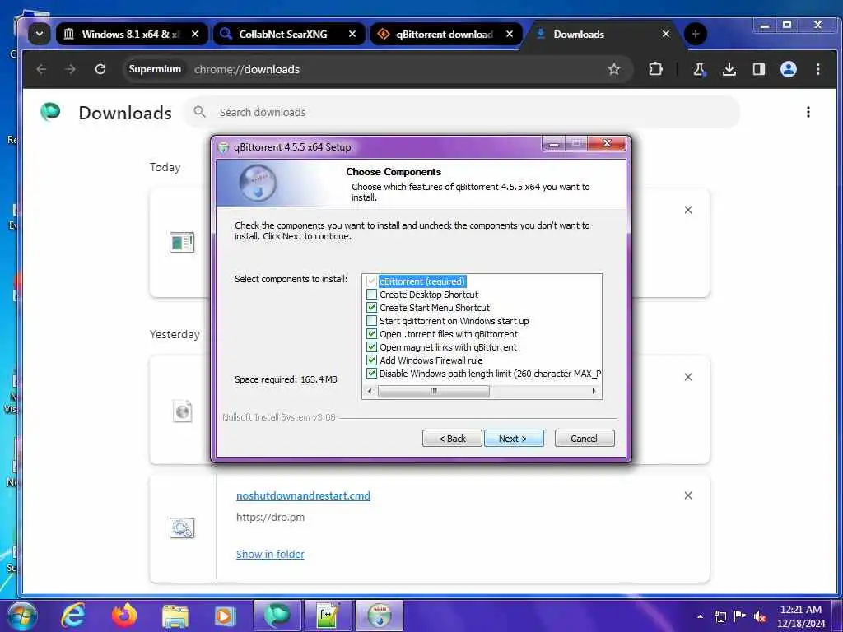Launch Firefox from the taskbar
The height and width of the screenshot is (632, 843).
tap(124, 616)
